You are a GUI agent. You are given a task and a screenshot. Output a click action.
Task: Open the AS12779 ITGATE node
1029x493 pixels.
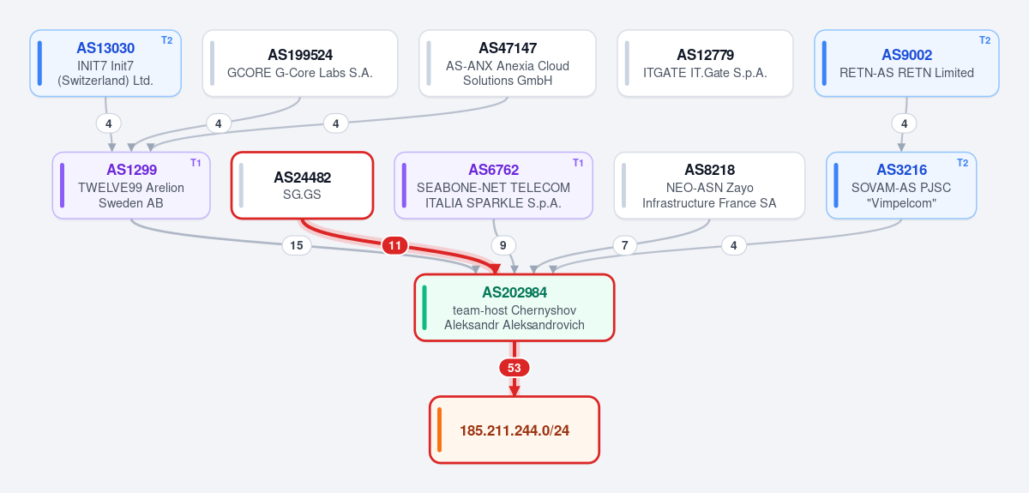click(x=705, y=63)
